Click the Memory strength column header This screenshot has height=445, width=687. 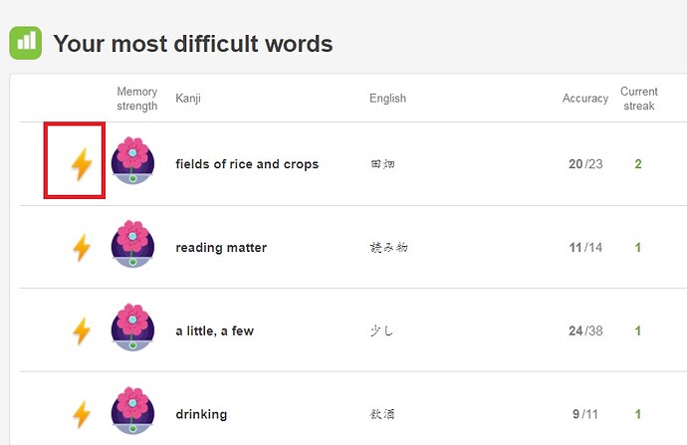(137, 99)
